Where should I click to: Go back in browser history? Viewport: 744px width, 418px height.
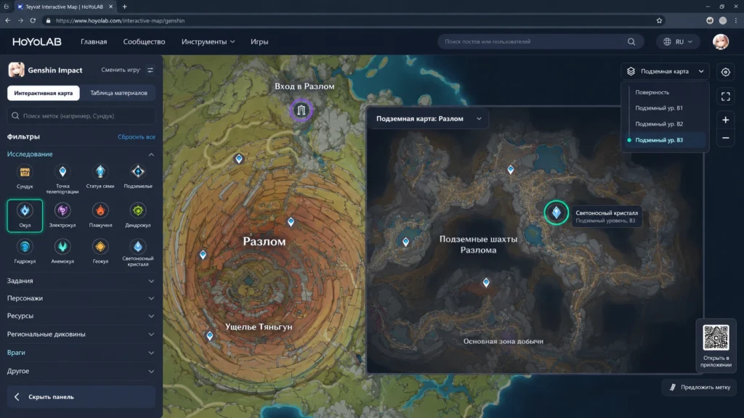[x=7, y=20]
